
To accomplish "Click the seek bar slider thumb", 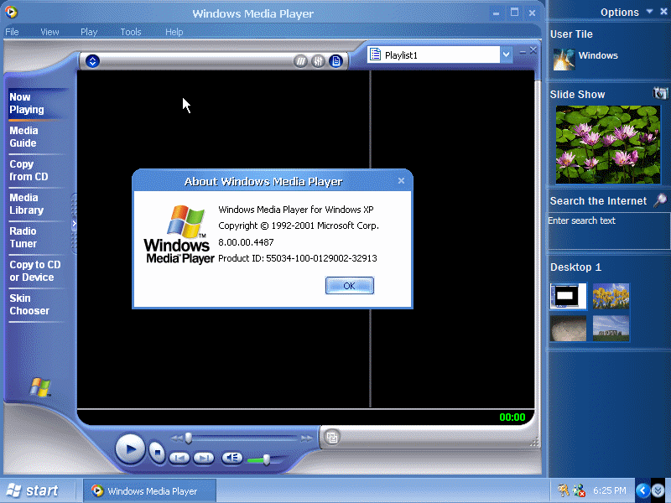I will coord(188,438).
